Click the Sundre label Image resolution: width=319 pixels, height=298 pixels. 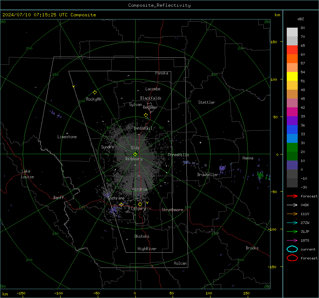coord(107,147)
